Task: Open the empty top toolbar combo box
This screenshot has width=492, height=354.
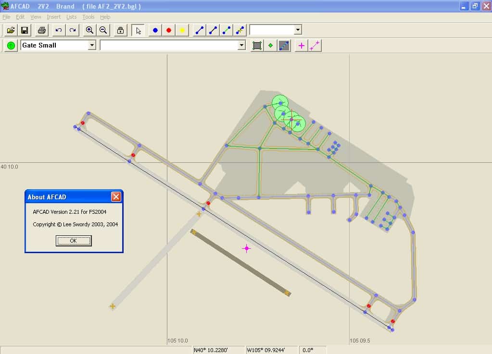Action: [298, 30]
